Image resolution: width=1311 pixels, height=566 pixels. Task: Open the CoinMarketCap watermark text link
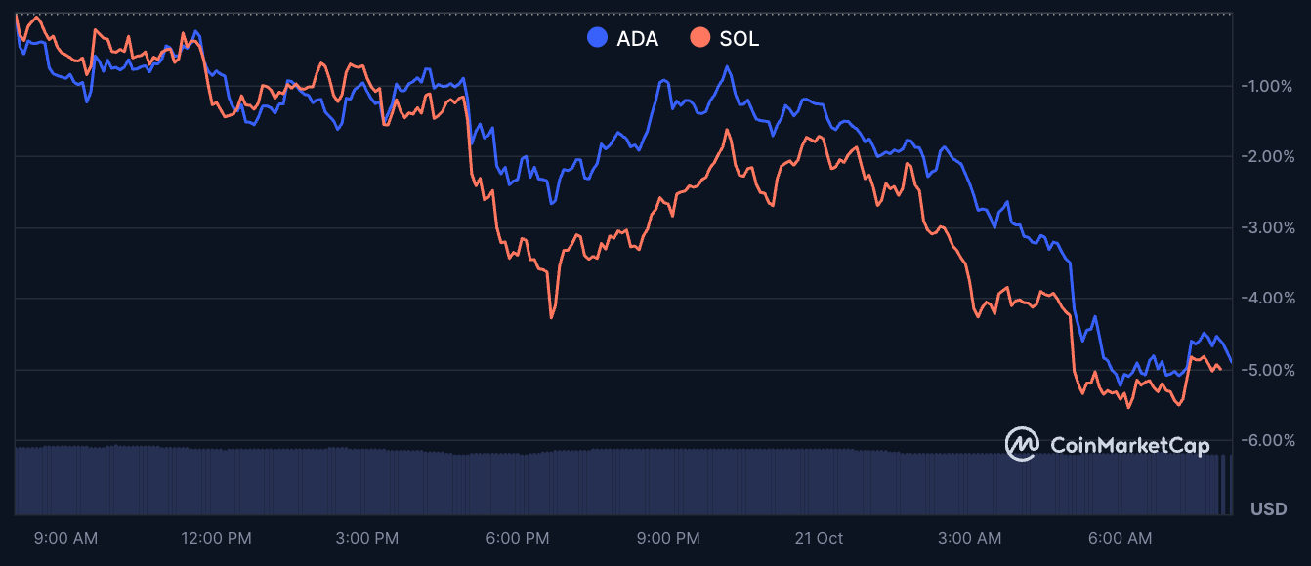pyautogui.click(x=1129, y=445)
